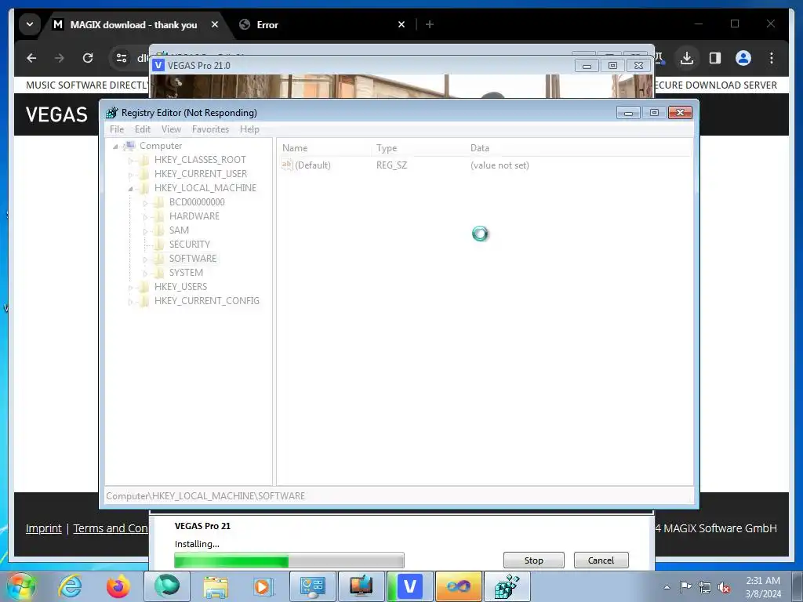Viewport: 803px width, 602px height.
Task: Click the Name column header
Action: [x=325, y=148]
